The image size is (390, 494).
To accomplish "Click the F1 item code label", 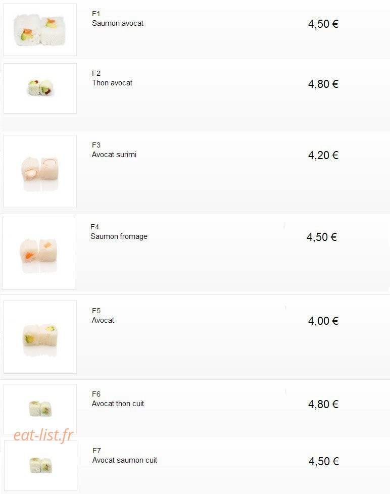I will click(x=96, y=14).
